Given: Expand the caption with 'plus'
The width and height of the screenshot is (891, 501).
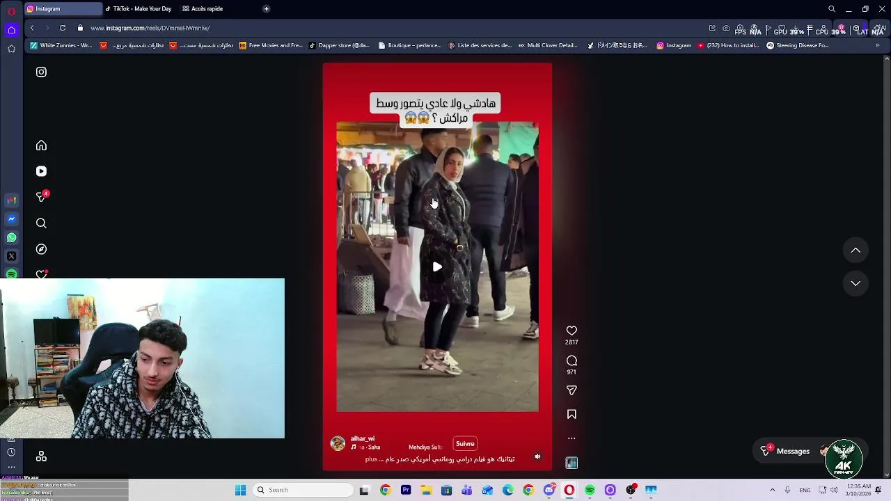Looking at the screenshot, I should (x=371, y=459).
